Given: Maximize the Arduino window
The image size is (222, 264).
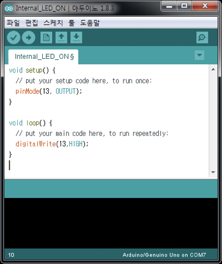Looking at the screenshot, I should (184, 6).
